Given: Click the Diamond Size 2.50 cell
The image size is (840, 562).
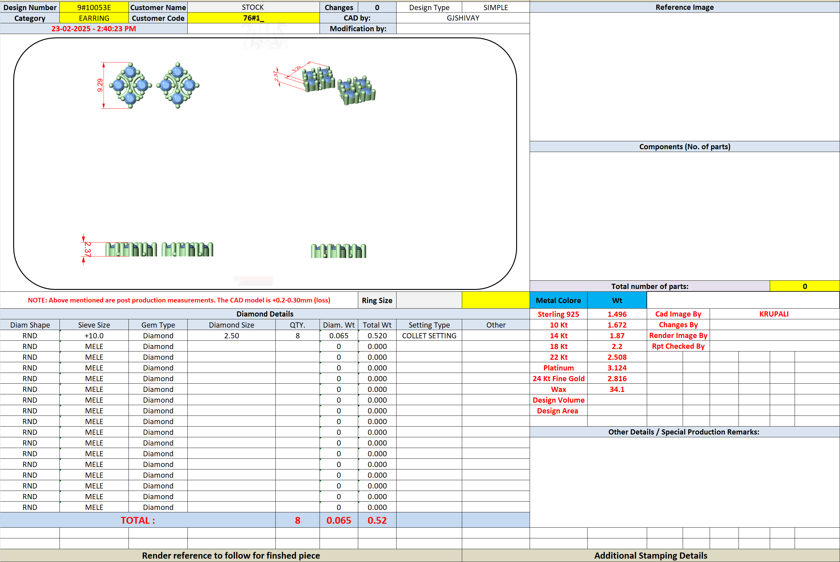Looking at the screenshot, I should 231,336.
